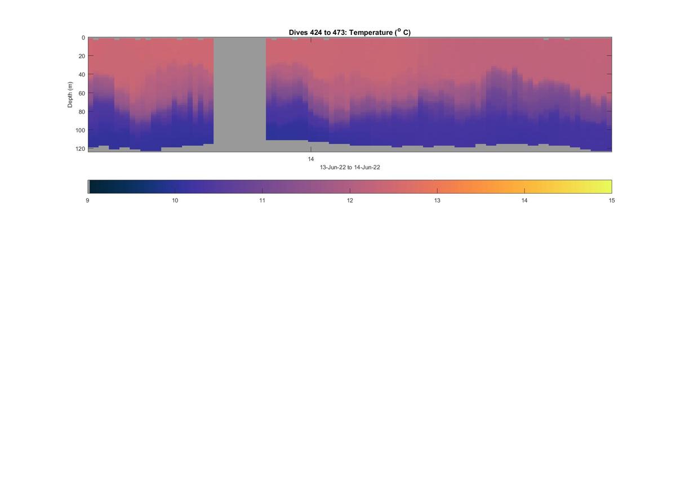Screen dimensions: 676x498
Task: Click colorbar tick label '12'
Action: click(x=350, y=201)
